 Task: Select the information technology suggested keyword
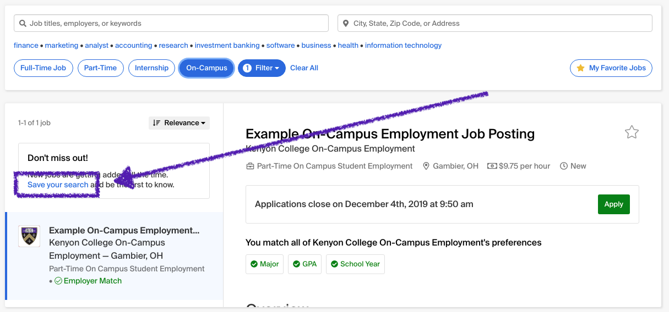coord(403,46)
